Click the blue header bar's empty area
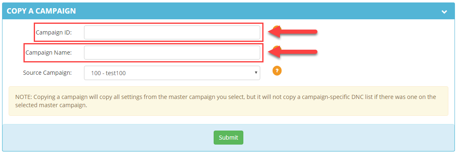The width and height of the screenshot is (457, 154). click(x=256, y=11)
